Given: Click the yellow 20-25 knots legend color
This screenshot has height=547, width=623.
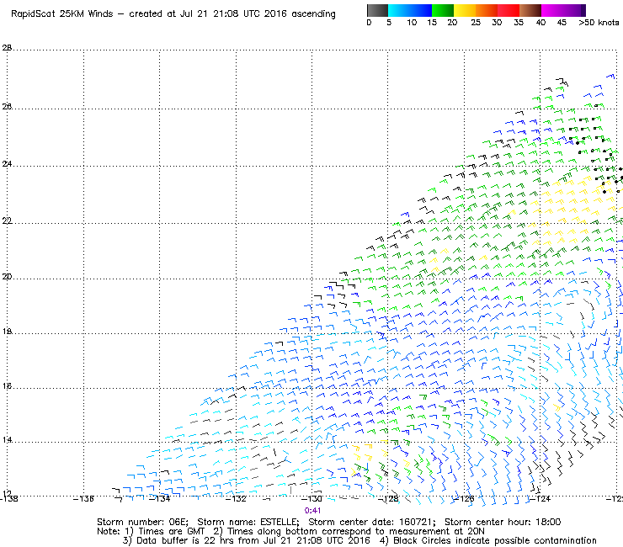Looking at the screenshot, I should pyautogui.click(x=465, y=10).
